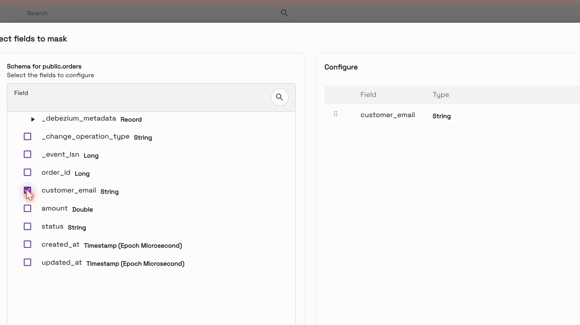Tick the _event_lsn checkbox
The height and width of the screenshot is (325, 580).
coord(28,154)
